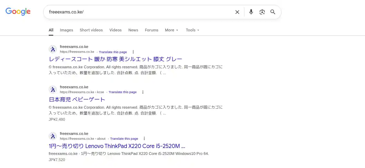Switch to the Images tab
Viewport: 365px width, 168px height.
click(66, 30)
